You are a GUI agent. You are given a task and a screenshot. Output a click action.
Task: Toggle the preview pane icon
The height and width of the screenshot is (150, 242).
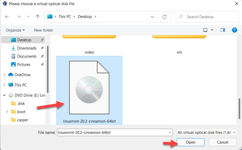[x=222, y=30]
